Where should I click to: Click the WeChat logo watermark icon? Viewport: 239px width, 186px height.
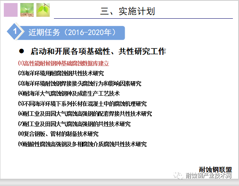[x=178, y=176]
